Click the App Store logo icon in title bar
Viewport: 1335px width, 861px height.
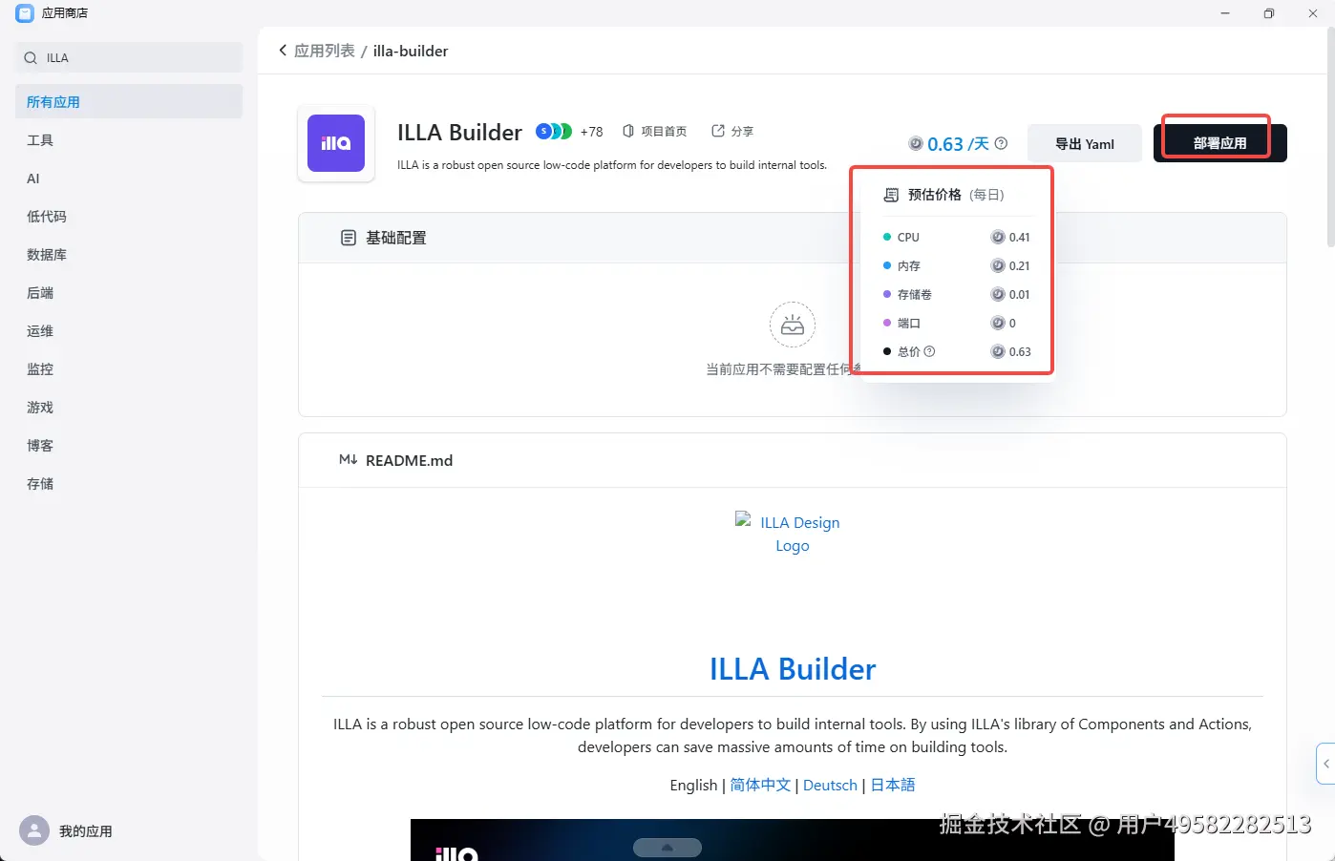25,13
